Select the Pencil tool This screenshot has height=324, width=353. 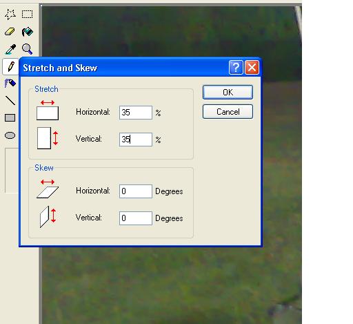pyautogui.click(x=10, y=66)
